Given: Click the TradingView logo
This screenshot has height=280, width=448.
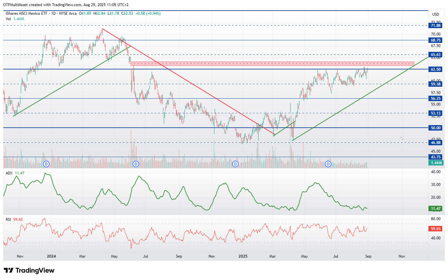Looking at the screenshot, I should (x=29, y=270).
